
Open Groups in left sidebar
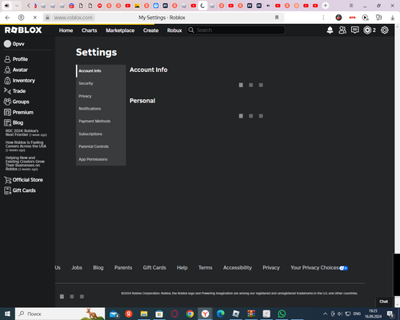click(x=17, y=102)
